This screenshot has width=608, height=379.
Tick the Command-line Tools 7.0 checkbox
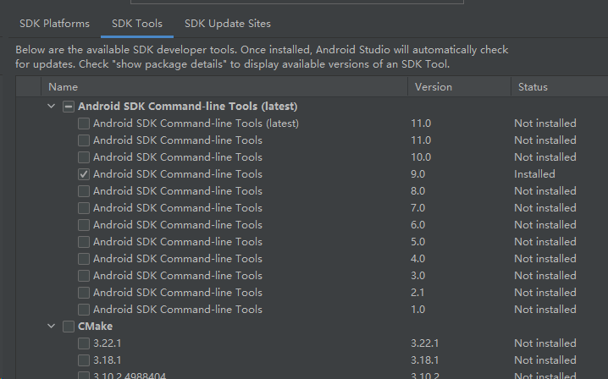[84, 208]
